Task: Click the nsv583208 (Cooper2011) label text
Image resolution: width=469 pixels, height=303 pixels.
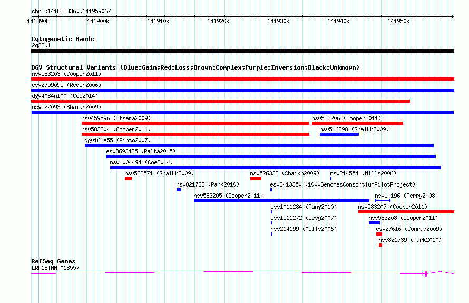Action: click(x=403, y=218)
